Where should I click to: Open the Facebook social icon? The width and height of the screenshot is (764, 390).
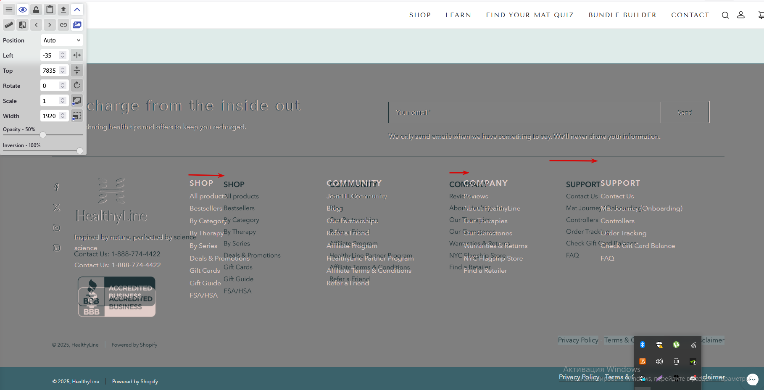tap(57, 187)
